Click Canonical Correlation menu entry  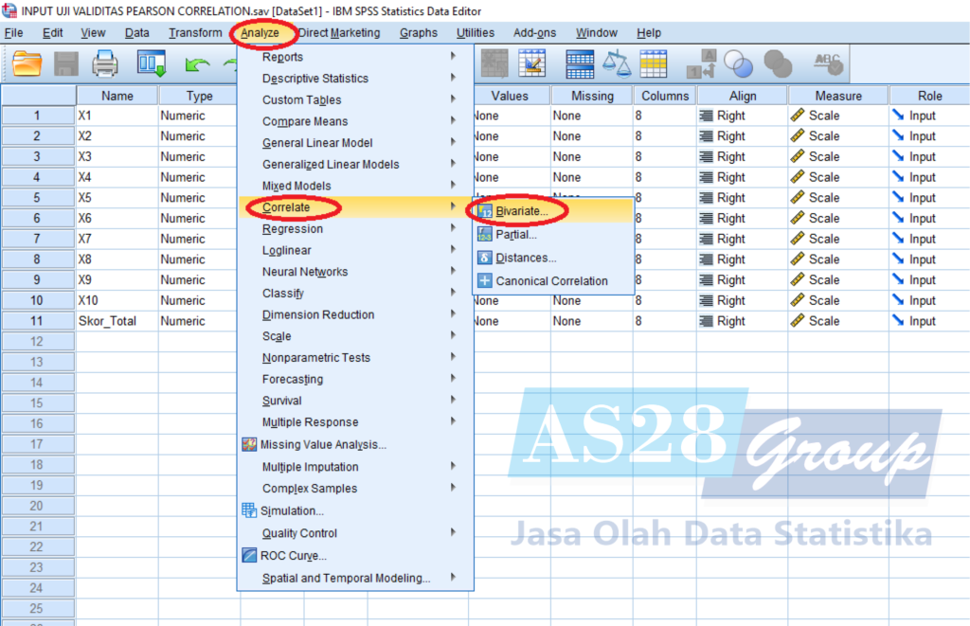coord(551,280)
